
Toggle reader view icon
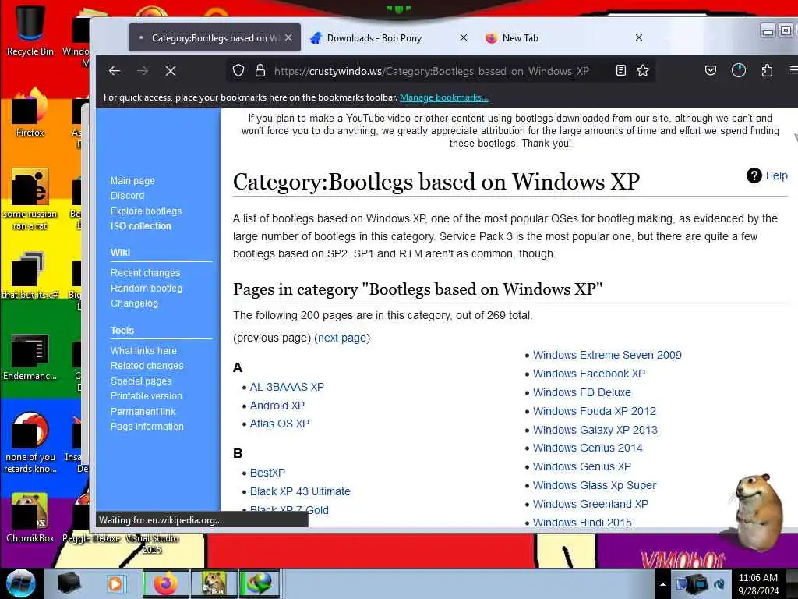click(x=621, y=70)
